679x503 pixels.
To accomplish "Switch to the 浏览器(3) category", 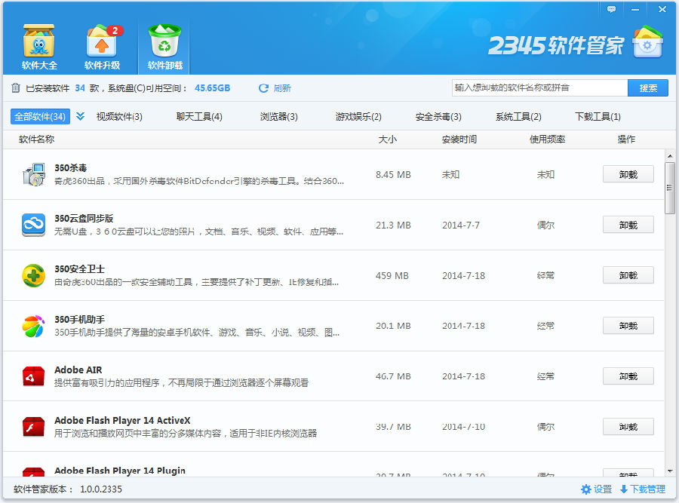I will [279, 116].
